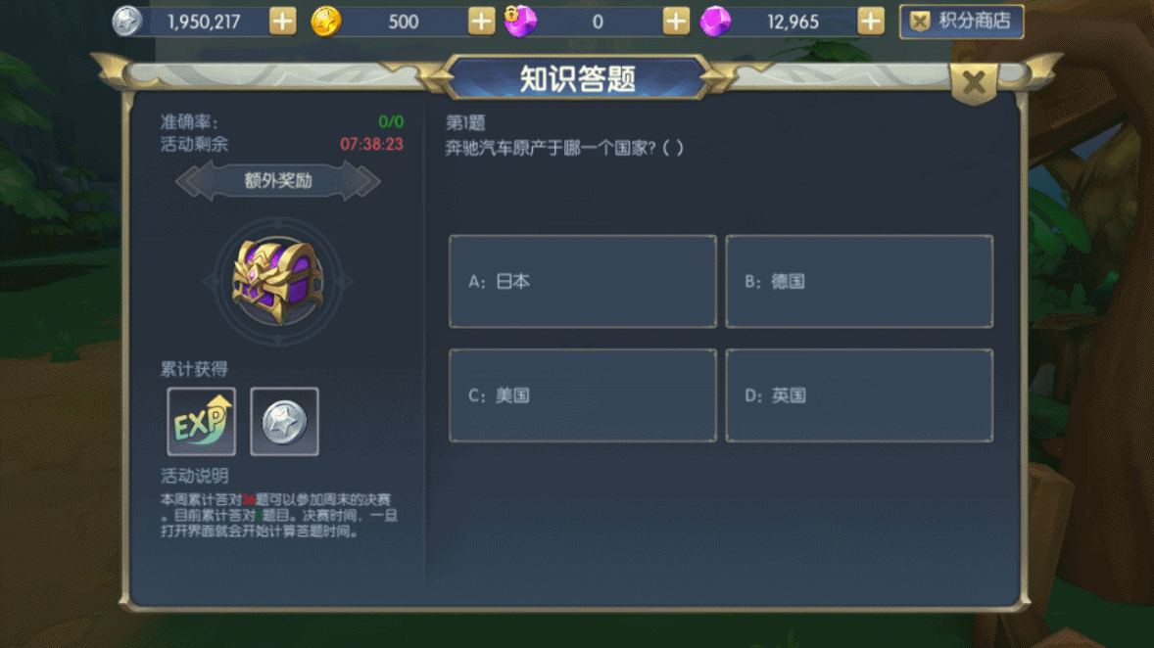Tap the EXP reward icon
This screenshot has width=1154, height=648.
tap(202, 422)
